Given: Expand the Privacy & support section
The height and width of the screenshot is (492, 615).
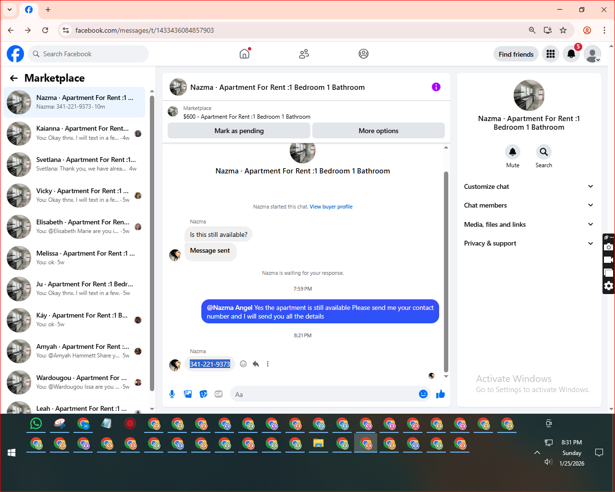Looking at the screenshot, I should [x=529, y=244].
